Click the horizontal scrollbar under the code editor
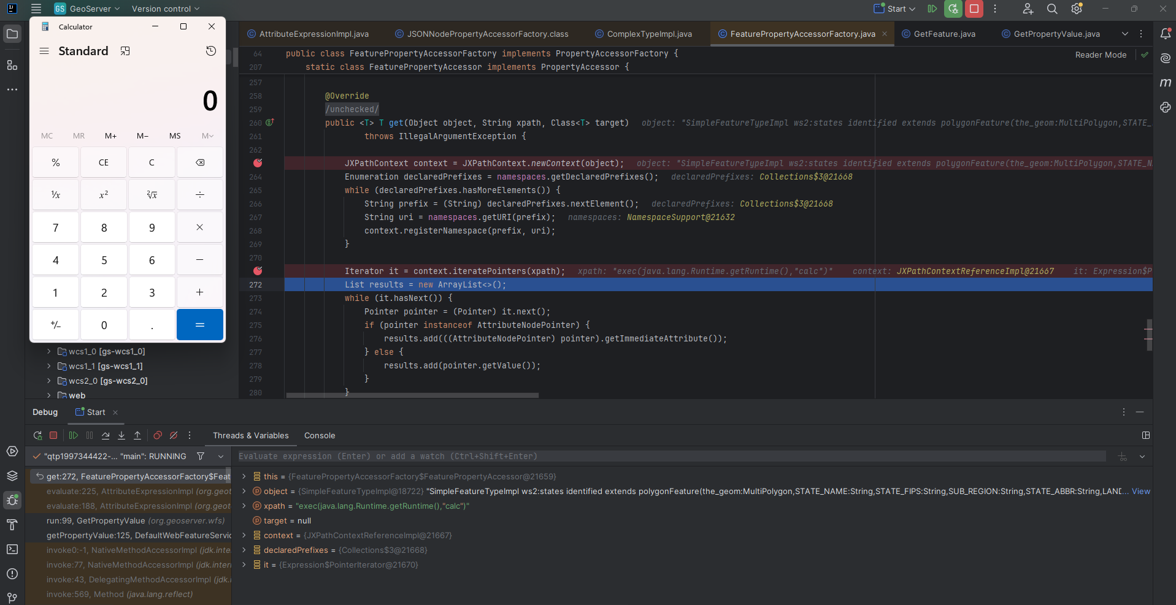Image resolution: width=1176 pixels, height=605 pixels. [412, 395]
